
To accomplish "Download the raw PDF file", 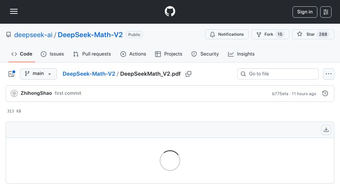I will (x=326, y=130).
